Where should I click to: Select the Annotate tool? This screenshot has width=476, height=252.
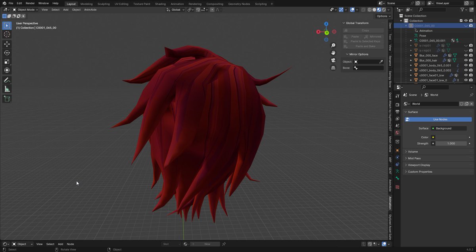7,80
